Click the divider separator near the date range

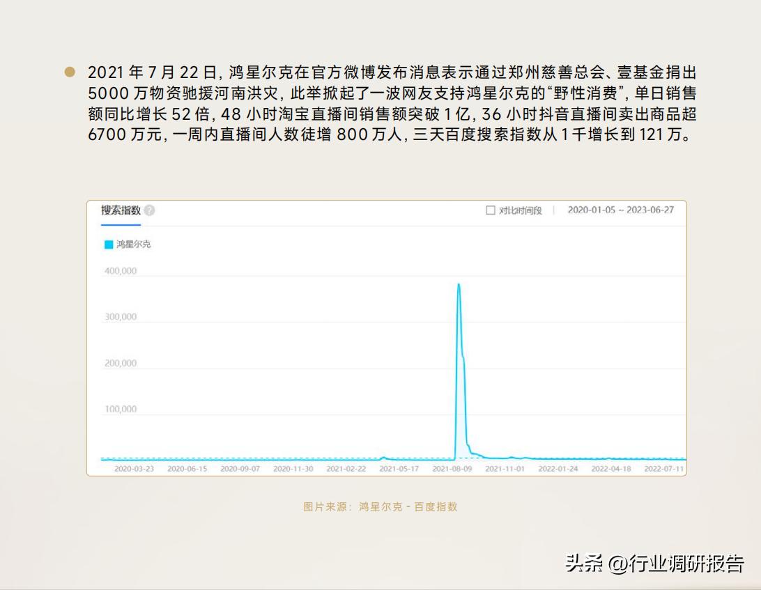pos(553,210)
